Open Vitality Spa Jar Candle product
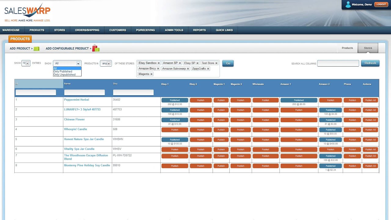Screen dimensions: 391x220 click(79, 149)
